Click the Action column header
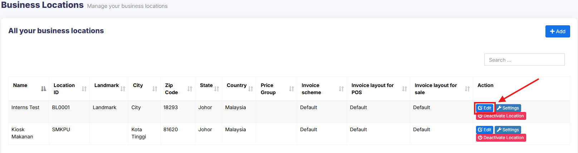The image size is (578, 153). 485,85
